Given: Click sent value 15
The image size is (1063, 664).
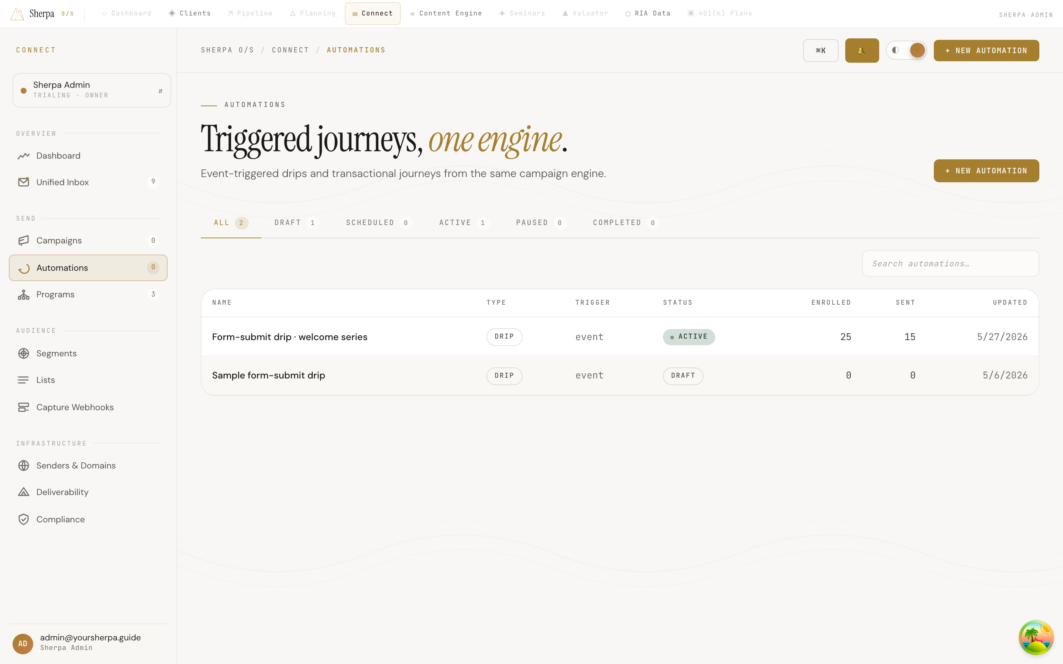Looking at the screenshot, I should tap(910, 337).
